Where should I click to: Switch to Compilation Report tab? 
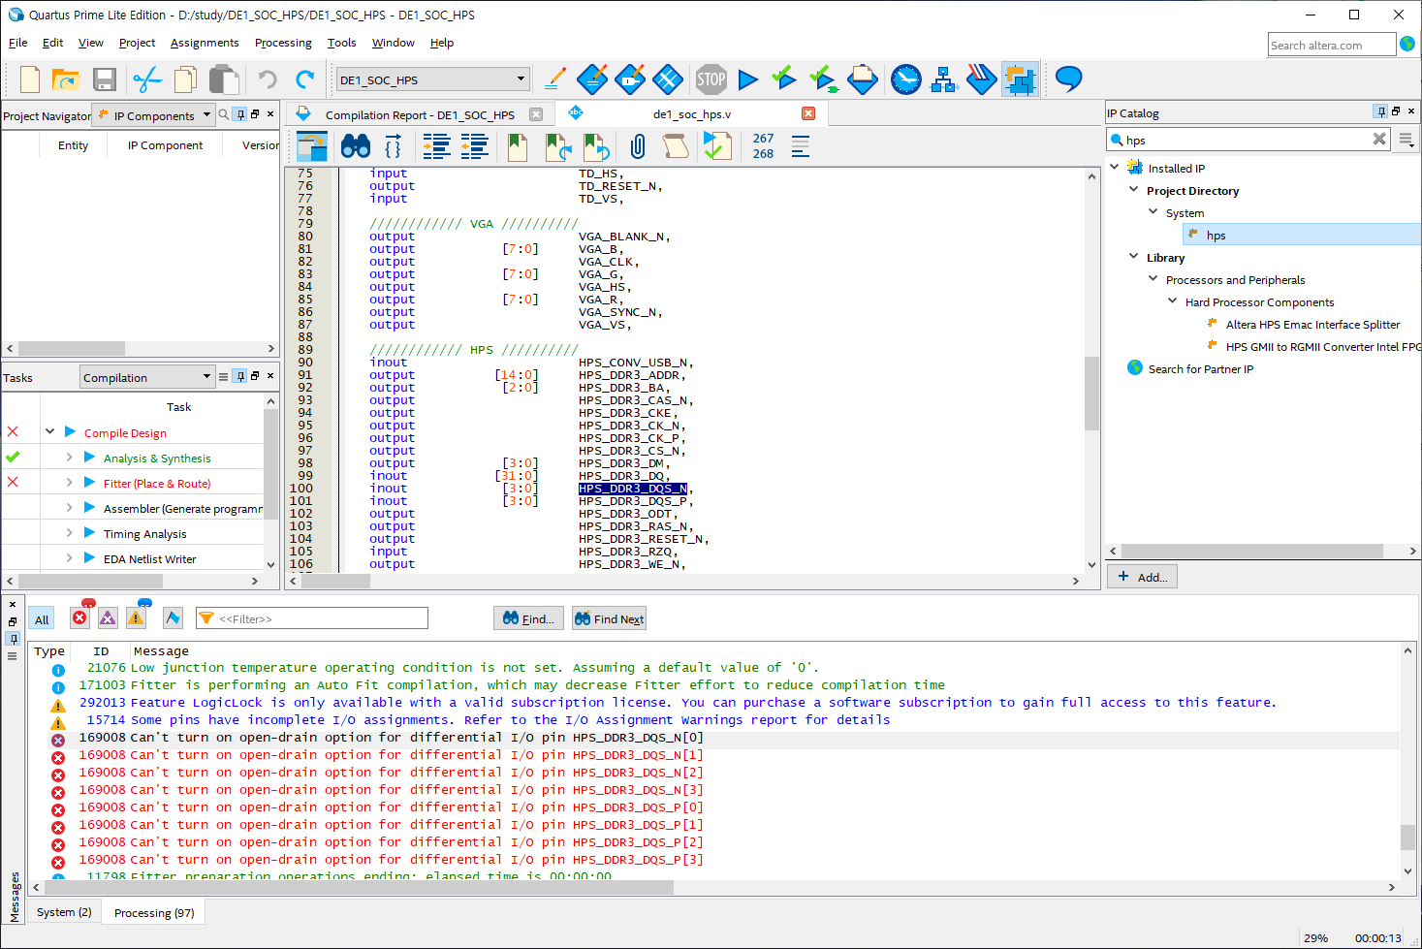pos(420,114)
